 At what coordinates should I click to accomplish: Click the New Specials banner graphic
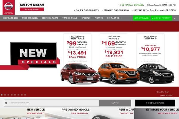coord(30,56)
